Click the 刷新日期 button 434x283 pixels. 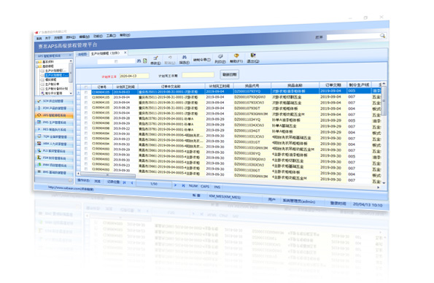(230, 74)
